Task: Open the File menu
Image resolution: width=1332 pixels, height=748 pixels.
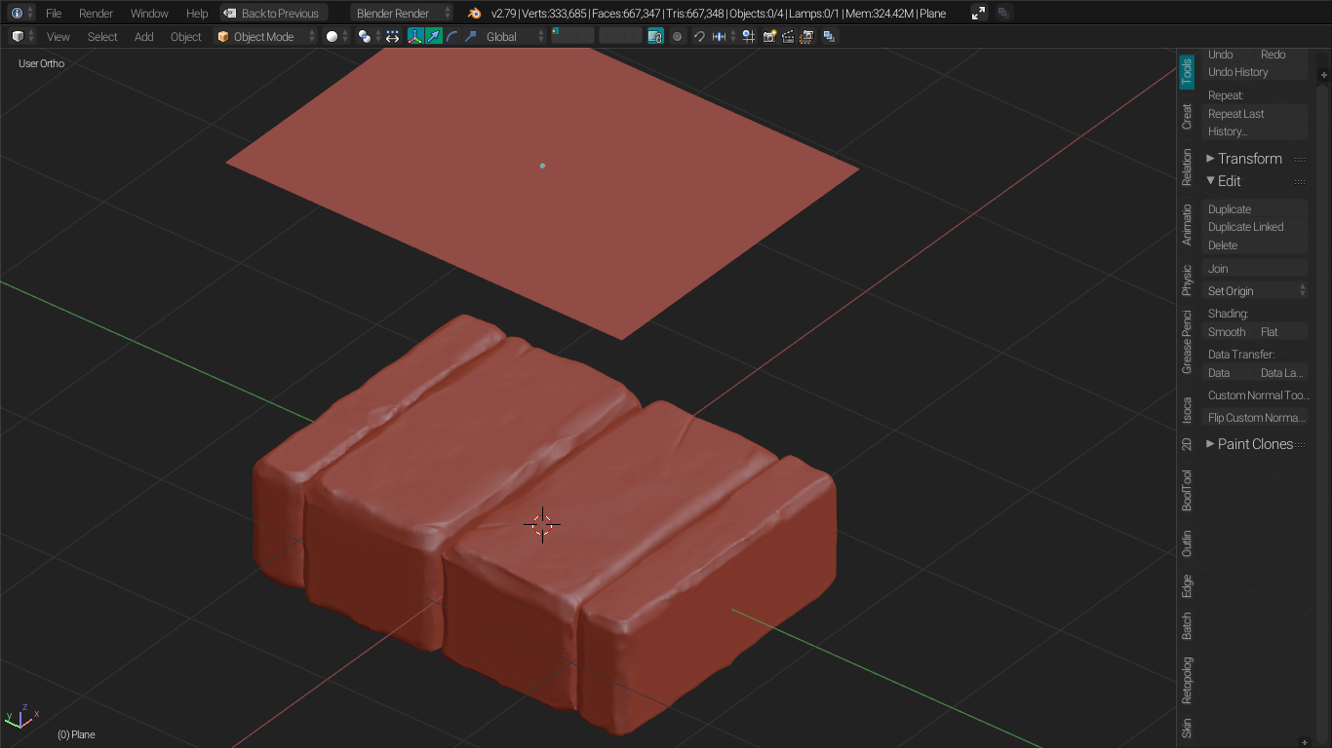Action: (x=54, y=14)
